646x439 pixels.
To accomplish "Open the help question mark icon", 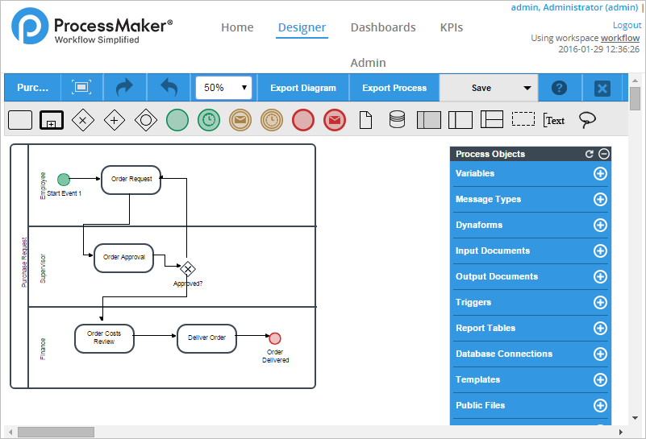I will click(558, 88).
